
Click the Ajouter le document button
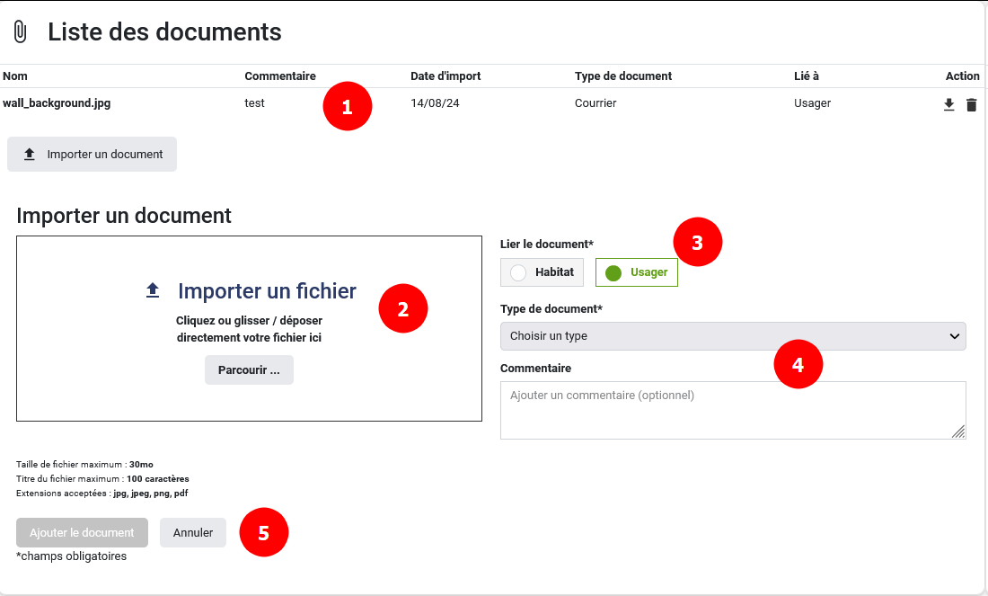coord(82,532)
